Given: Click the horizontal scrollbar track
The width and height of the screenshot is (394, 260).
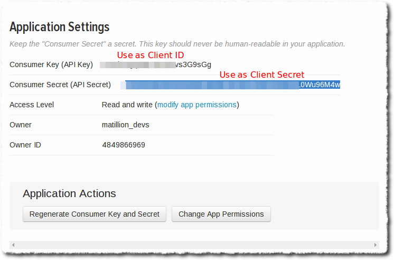Looking at the screenshot, I should click(194, 245).
